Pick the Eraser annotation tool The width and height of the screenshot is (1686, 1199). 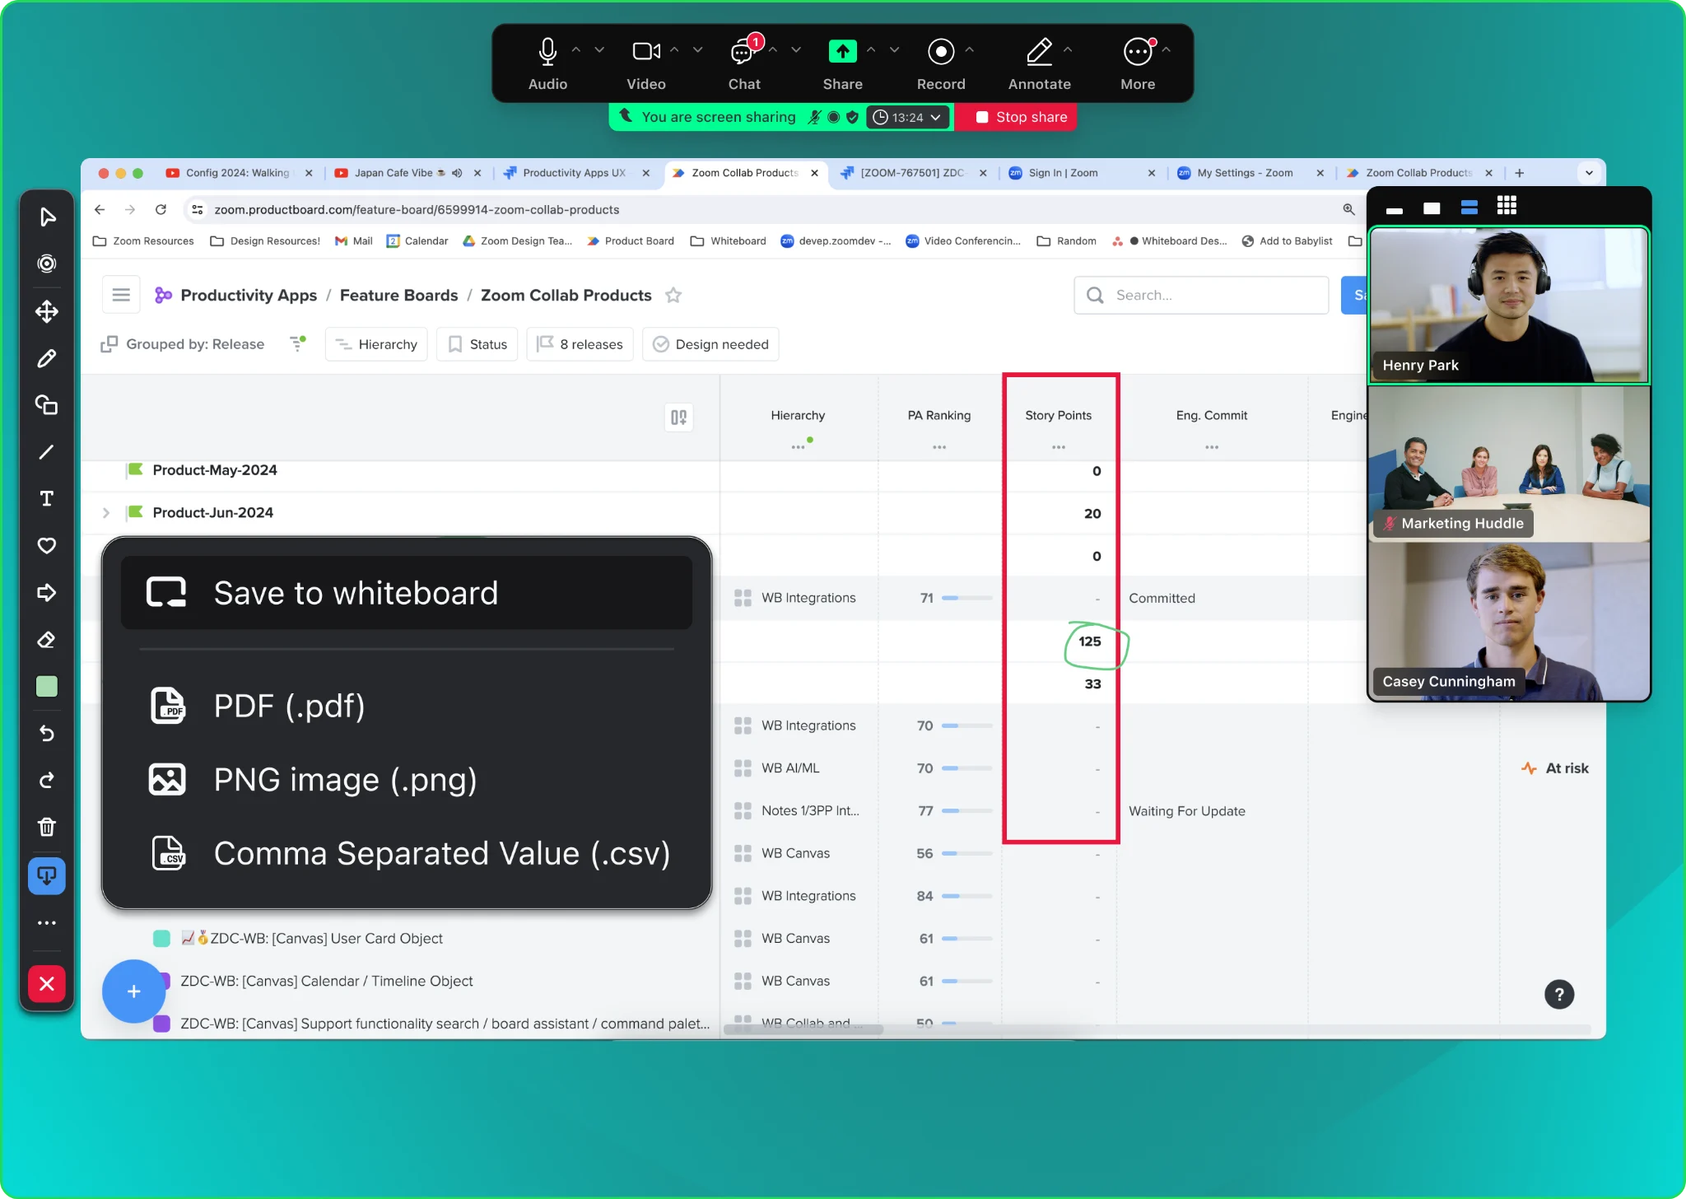pyautogui.click(x=47, y=640)
